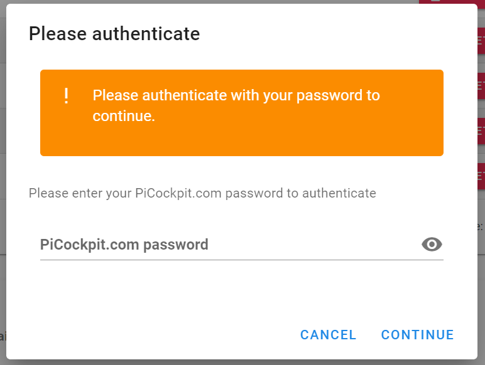This screenshot has width=485, height=365.
Task: Click the first red button behind the dialog
Action: click(481, 41)
